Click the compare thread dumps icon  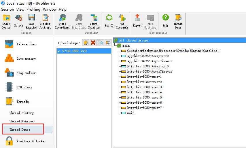(x=108, y=43)
